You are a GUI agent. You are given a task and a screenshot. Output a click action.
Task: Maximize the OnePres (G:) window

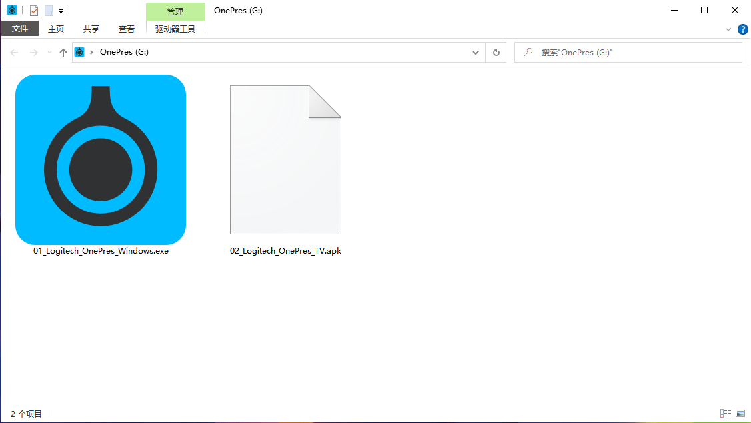[x=704, y=10]
